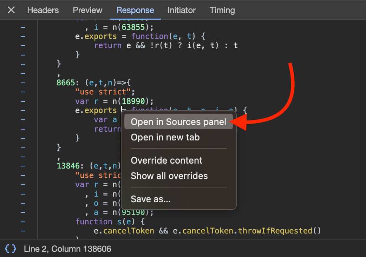Open the Preview tab

87,10
